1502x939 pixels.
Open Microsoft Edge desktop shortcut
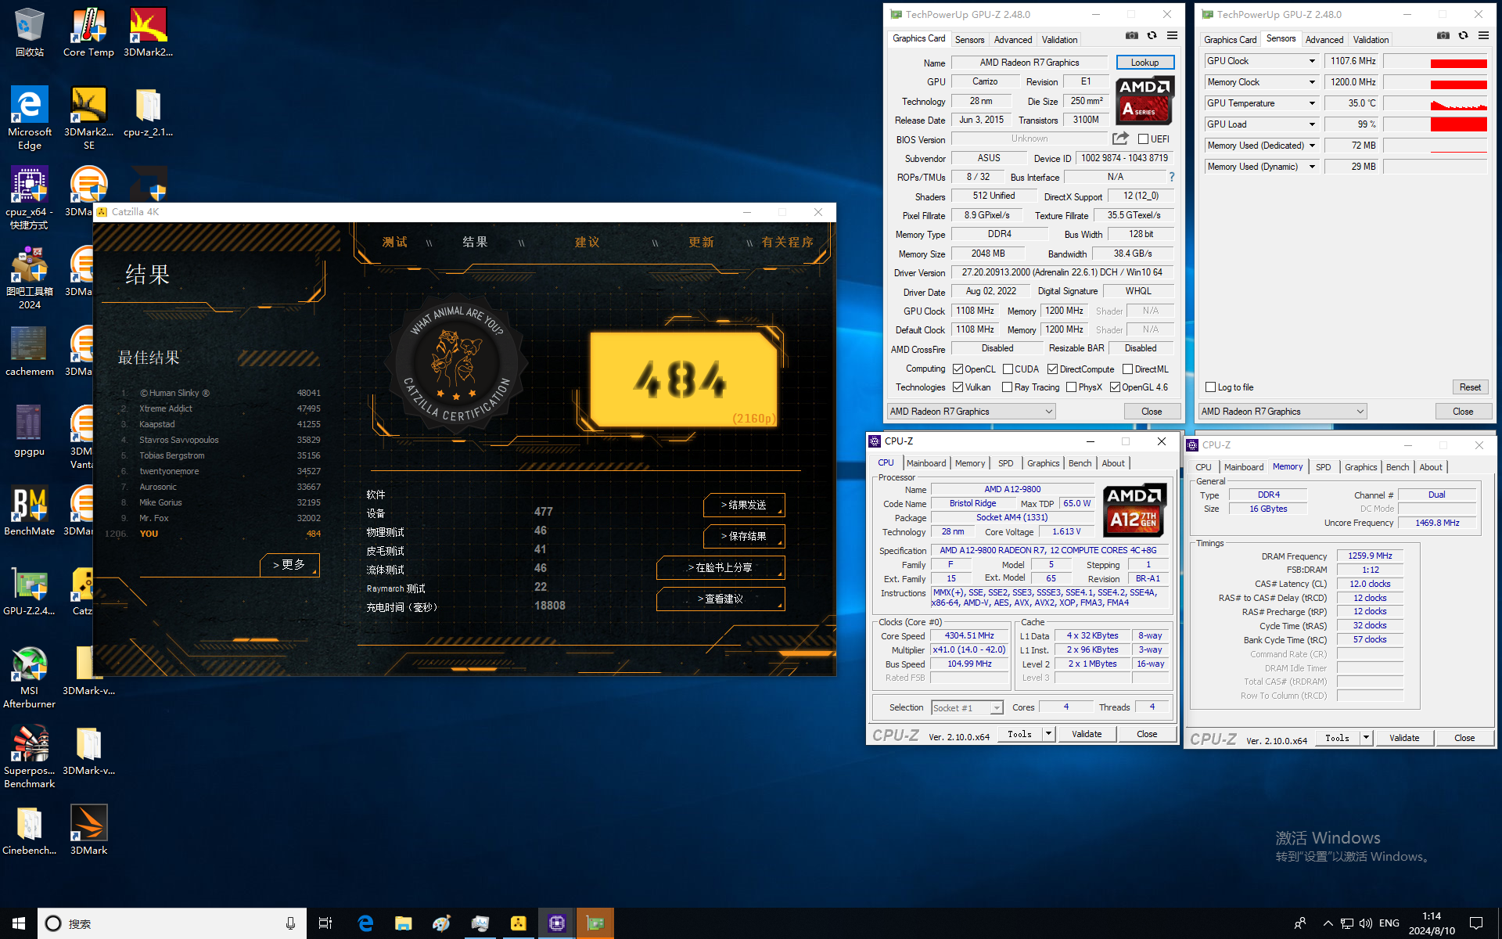[29, 117]
